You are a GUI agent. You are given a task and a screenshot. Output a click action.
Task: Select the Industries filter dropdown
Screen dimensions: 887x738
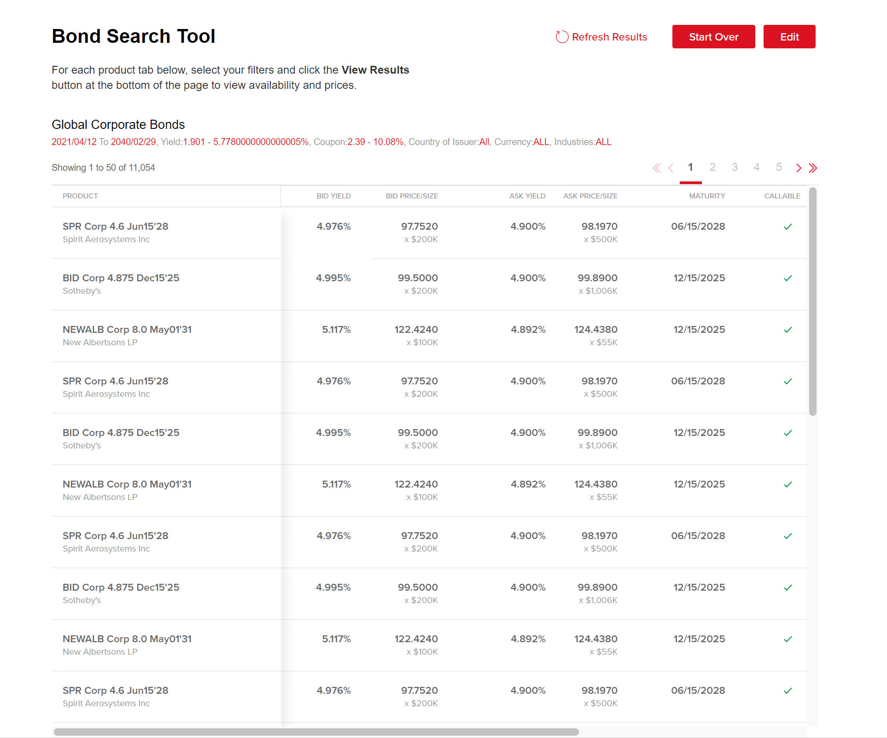[603, 141]
